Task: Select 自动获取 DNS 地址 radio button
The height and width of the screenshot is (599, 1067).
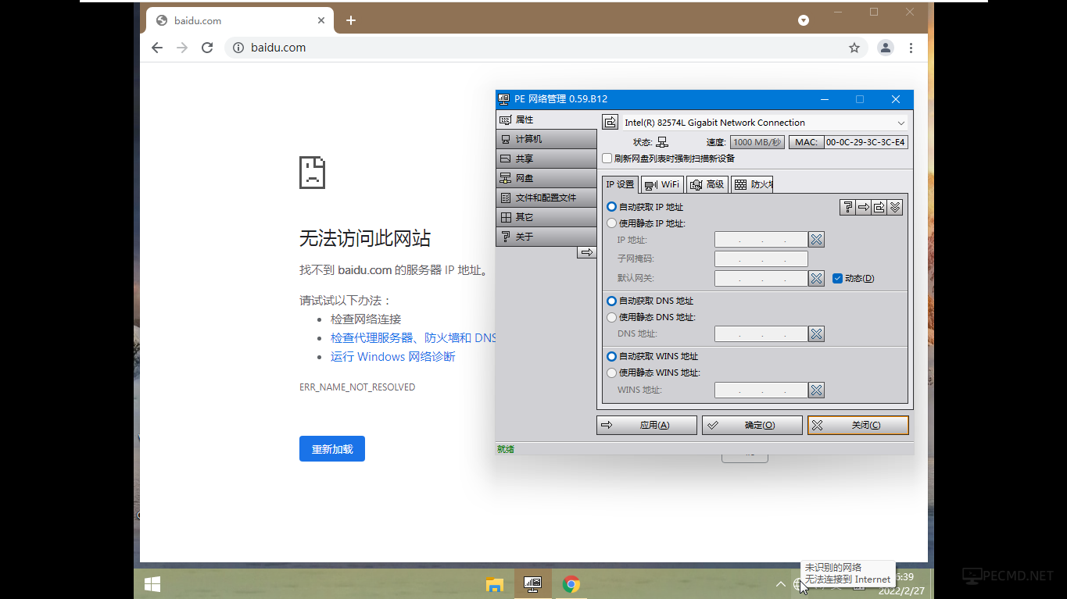Action: tap(611, 301)
